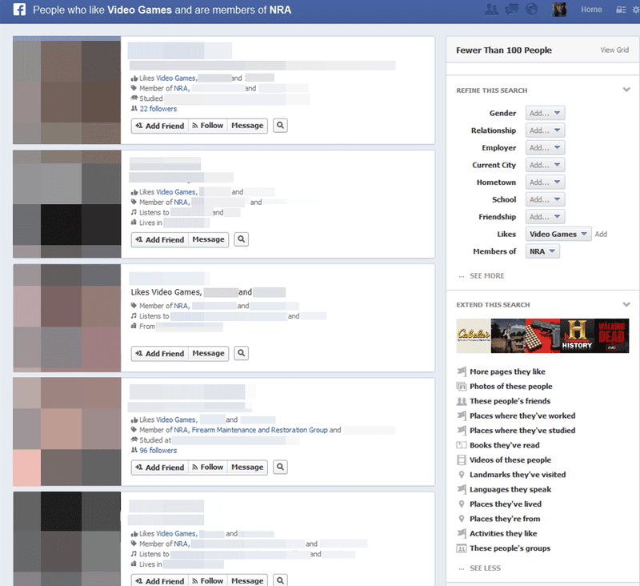Screen dimensions: 640x586
Task: Click SEE MORE under refine search
Action: click(486, 276)
